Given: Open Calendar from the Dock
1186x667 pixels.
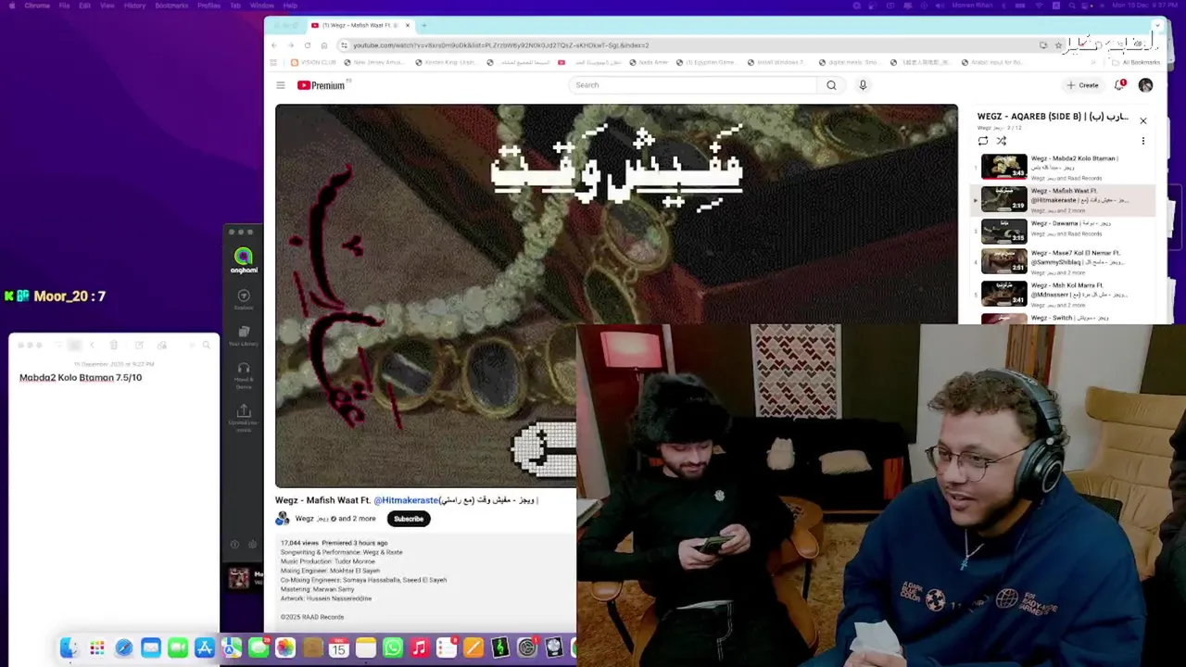Looking at the screenshot, I should pyautogui.click(x=339, y=648).
